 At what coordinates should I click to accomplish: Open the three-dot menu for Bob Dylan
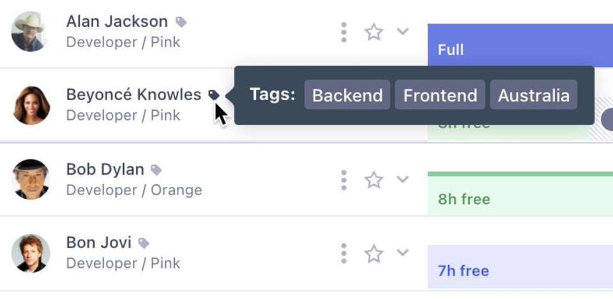[344, 180]
